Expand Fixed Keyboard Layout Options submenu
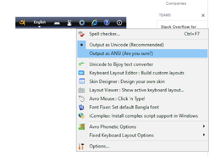This screenshot has height=156, width=215. [142, 135]
